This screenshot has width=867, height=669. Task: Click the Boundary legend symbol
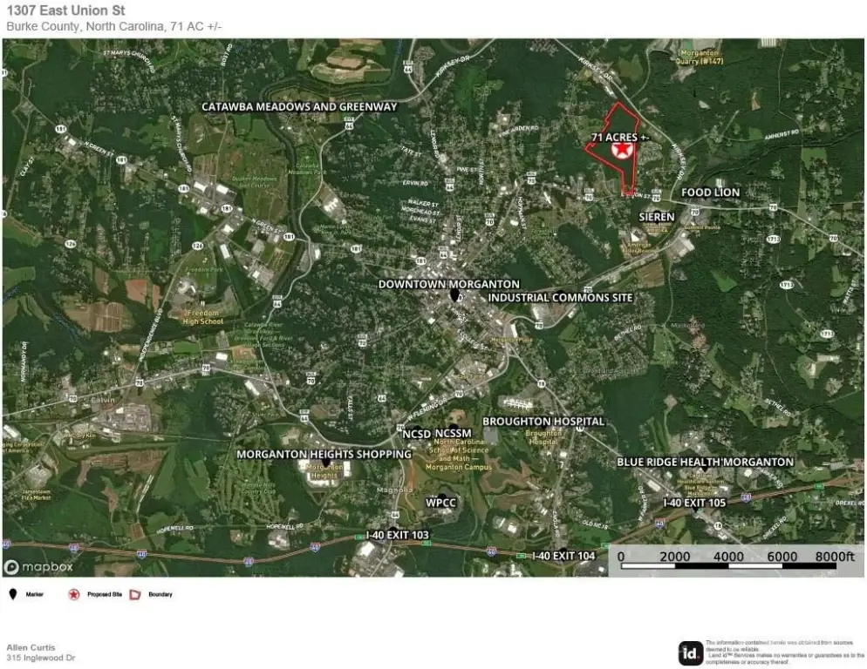click(135, 594)
